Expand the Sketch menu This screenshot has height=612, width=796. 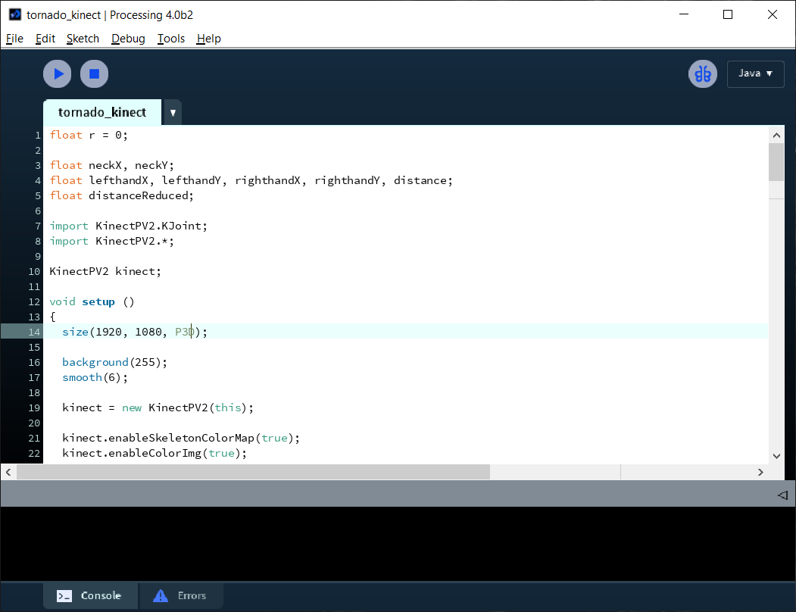point(83,38)
